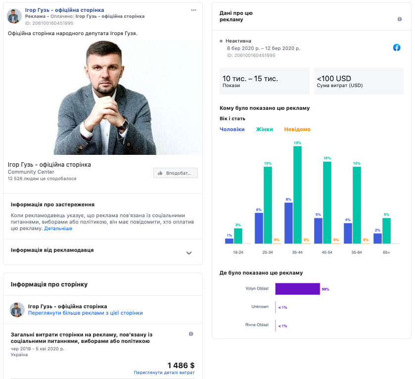The image size is (415, 379).
Task: Click the page avatar under "Інформація про сторінку"
Action: click(17, 310)
